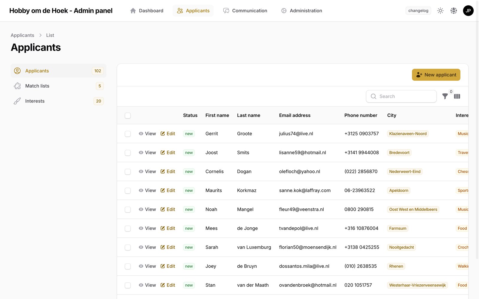The height and width of the screenshot is (299, 479).
Task: View Gerrit Groote's record via eye icon
Action: point(141,134)
